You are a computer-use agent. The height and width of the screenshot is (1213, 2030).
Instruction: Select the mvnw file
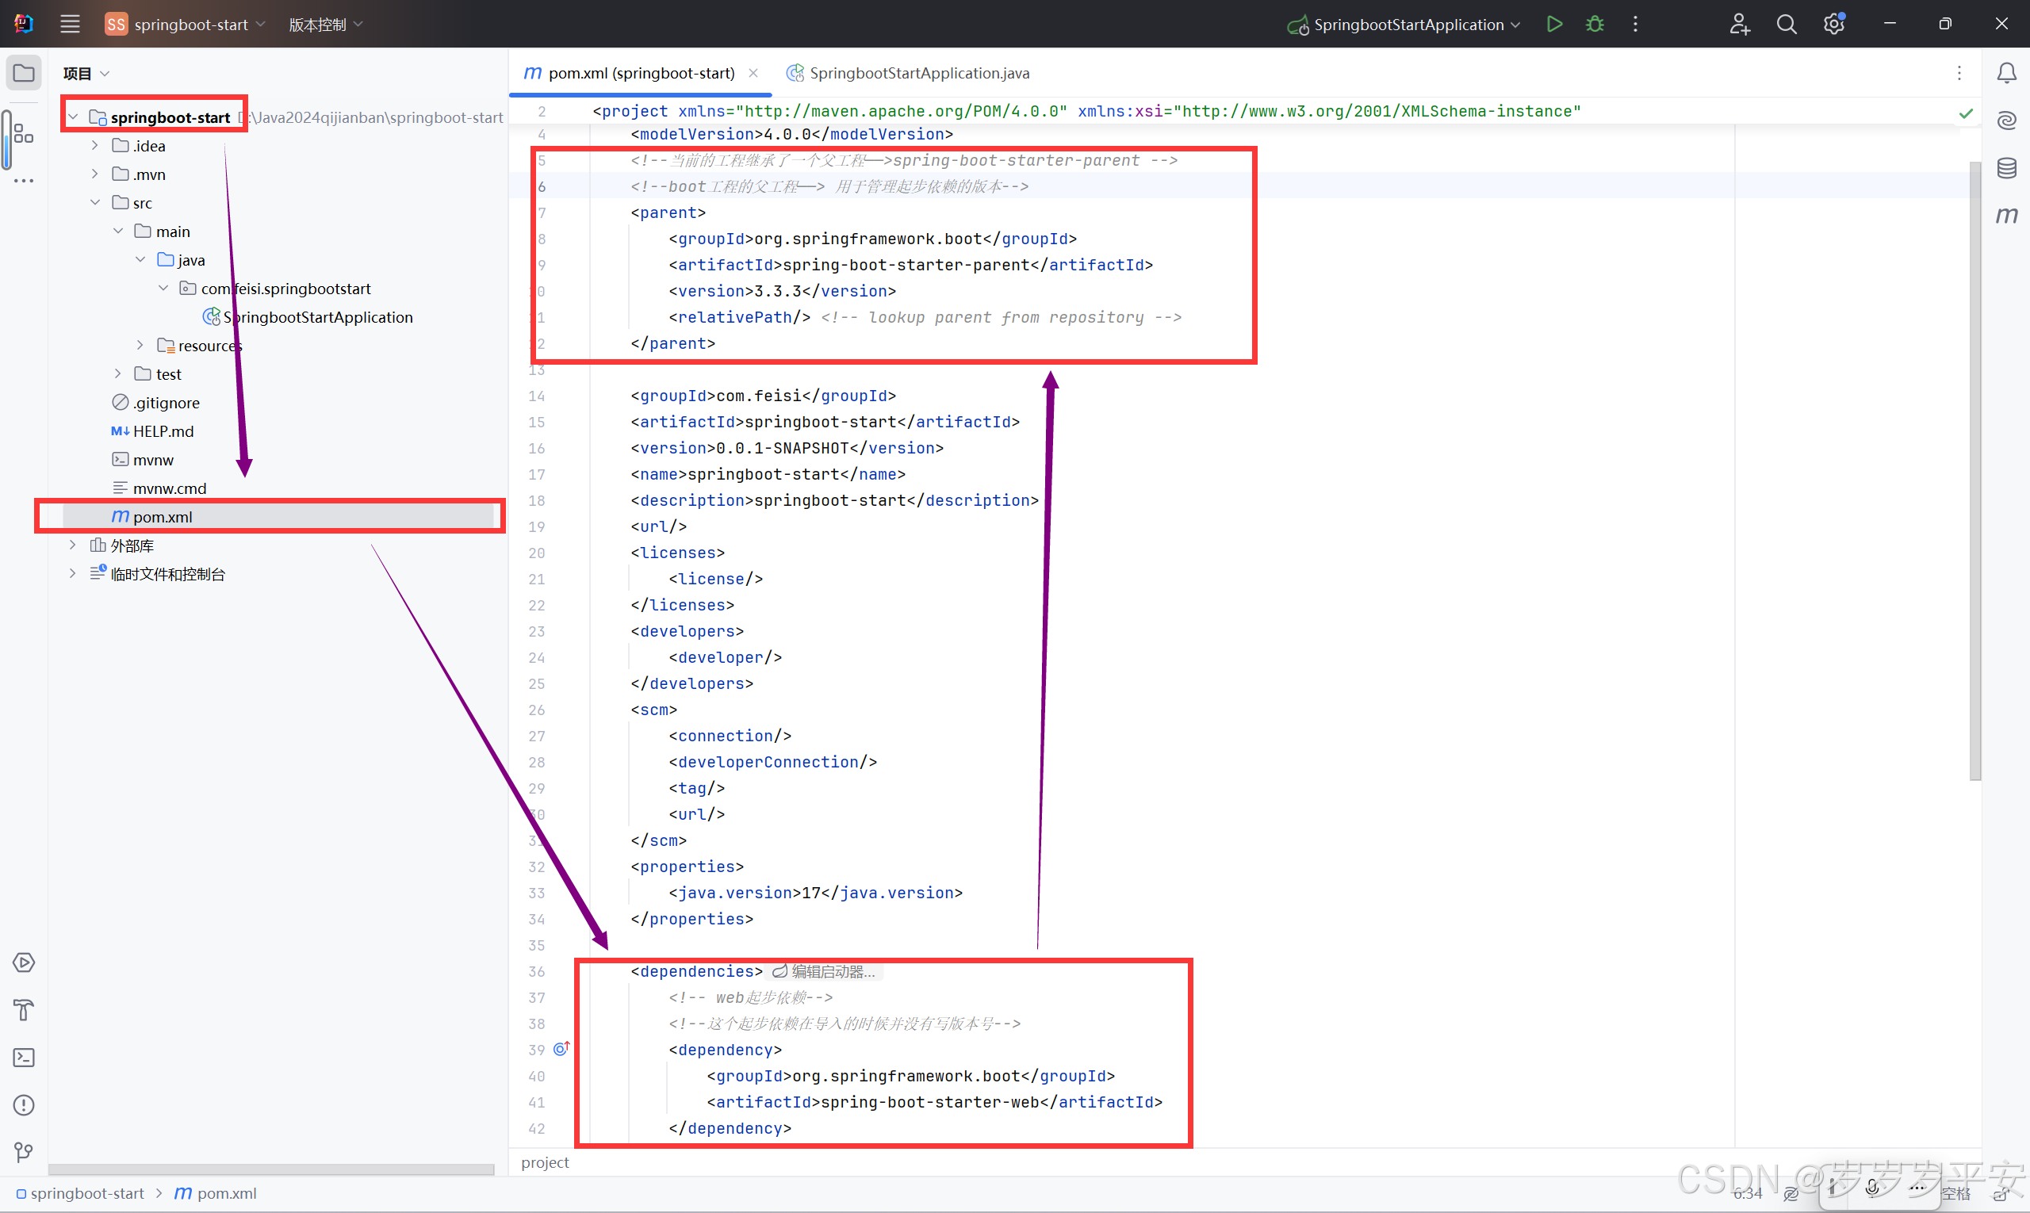point(143,460)
